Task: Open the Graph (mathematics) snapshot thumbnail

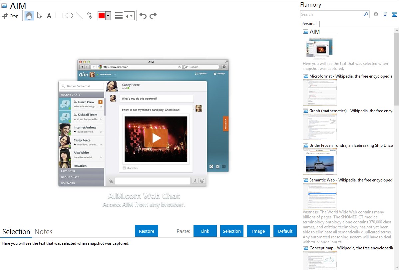Action: [320, 127]
